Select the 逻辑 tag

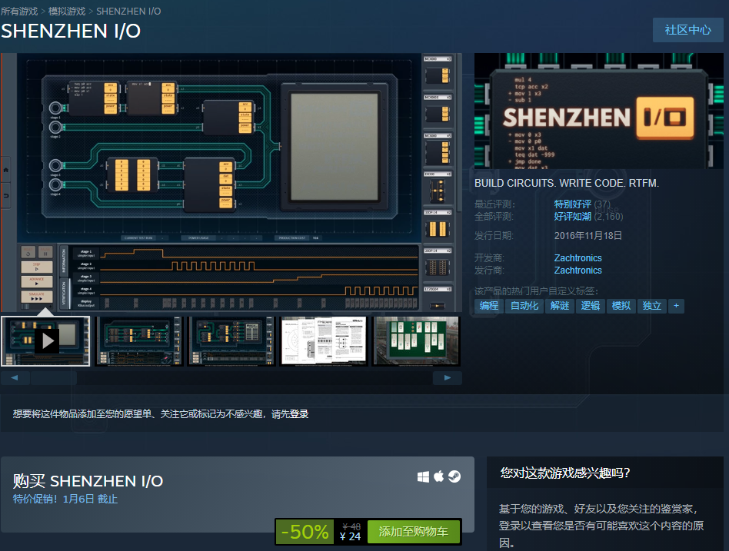(x=590, y=306)
